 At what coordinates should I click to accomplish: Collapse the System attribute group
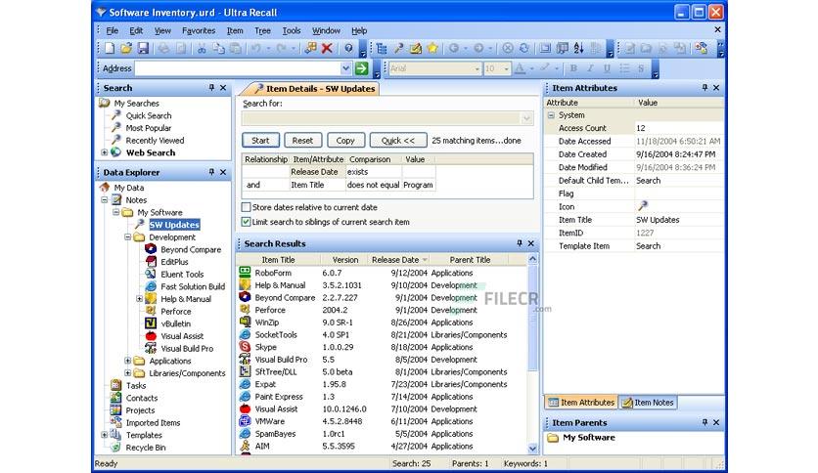tap(551, 115)
